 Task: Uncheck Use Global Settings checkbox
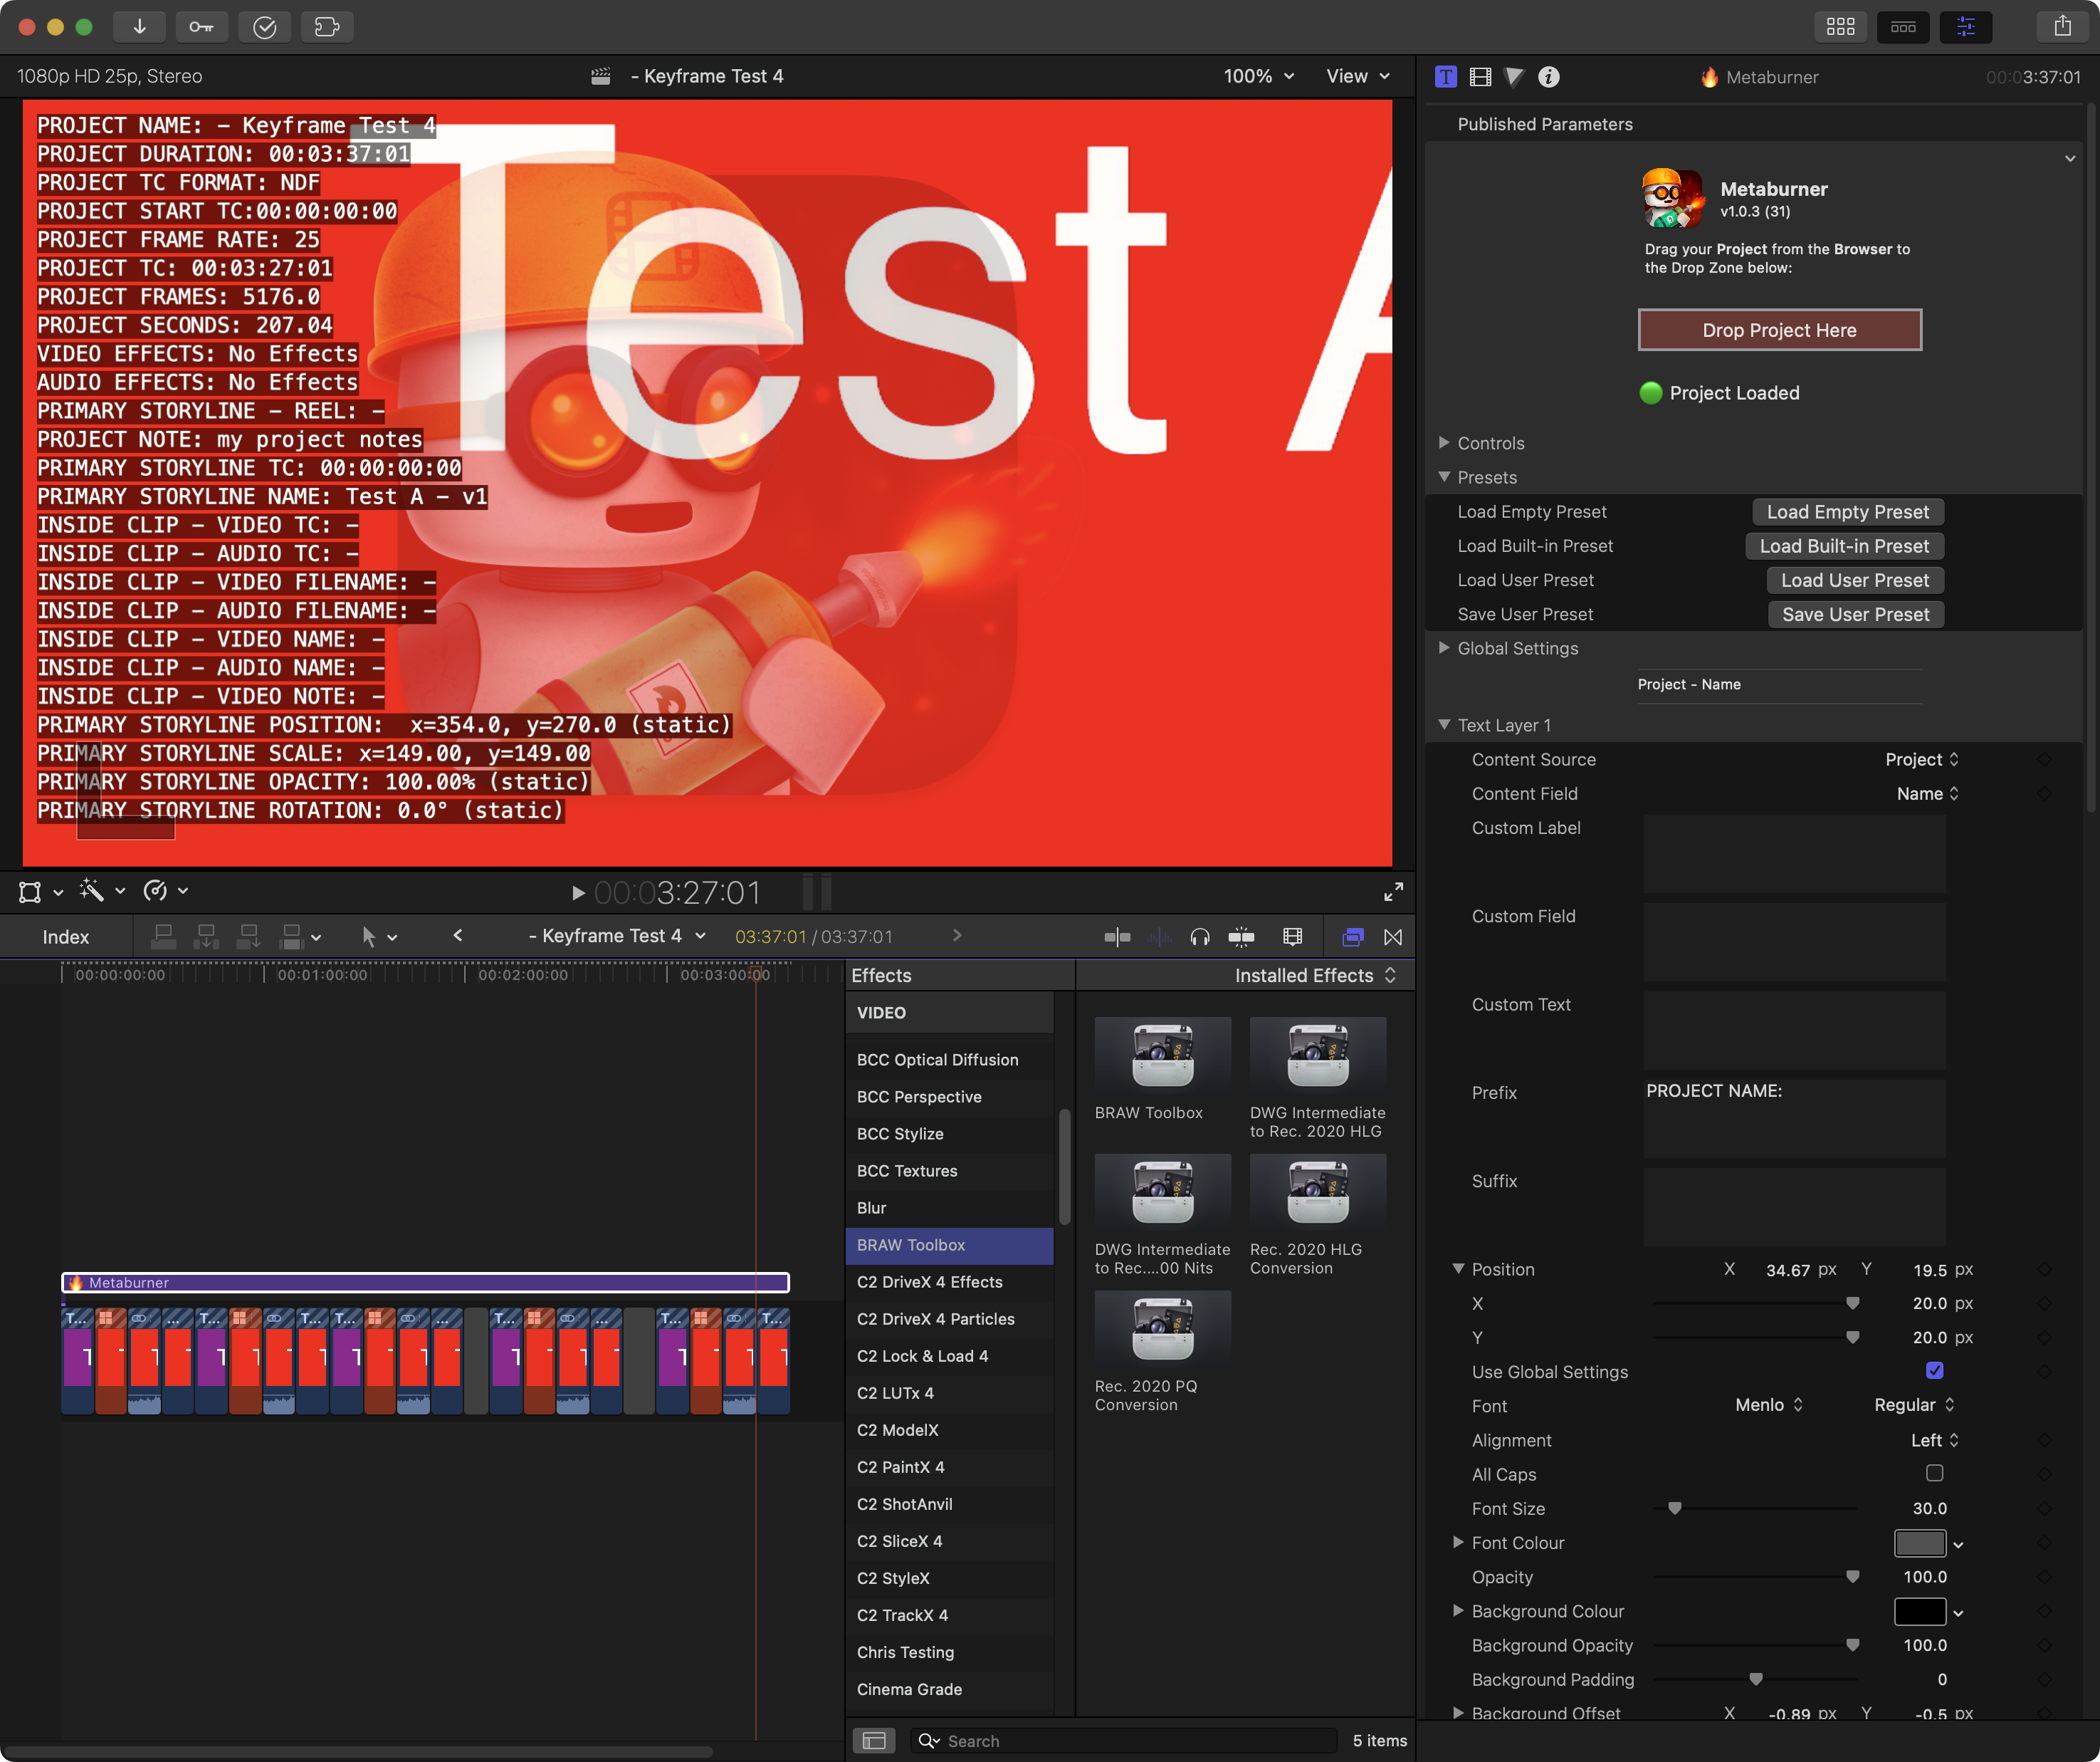pos(1934,1371)
